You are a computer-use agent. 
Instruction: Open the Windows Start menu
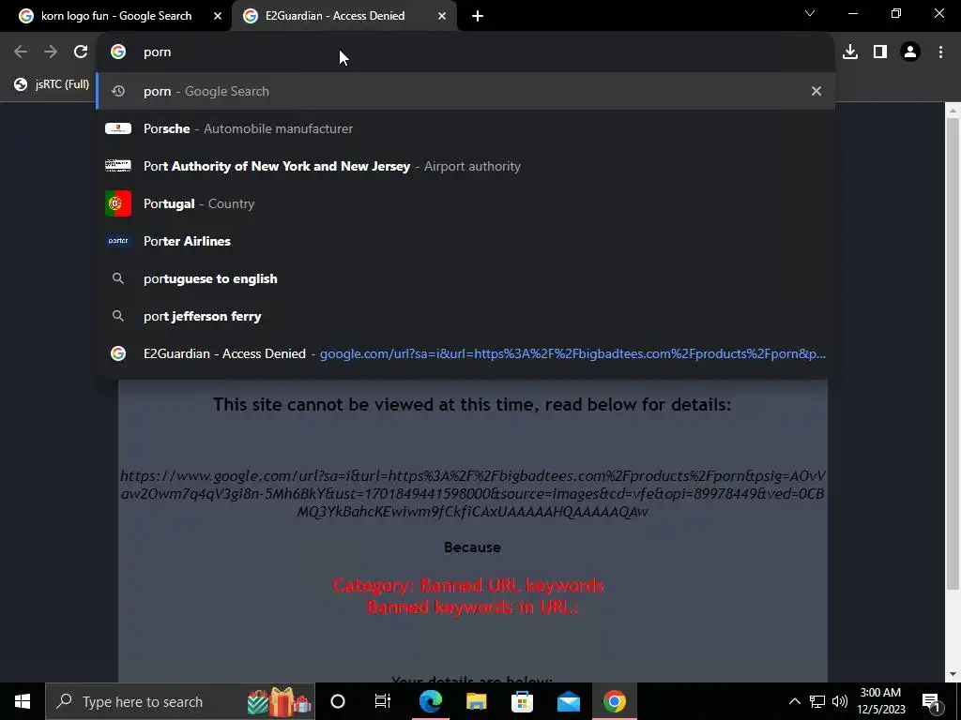23,701
